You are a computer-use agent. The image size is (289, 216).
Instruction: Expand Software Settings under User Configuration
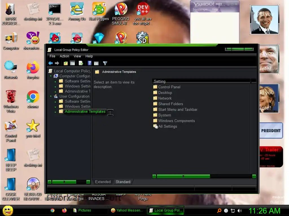point(55,102)
